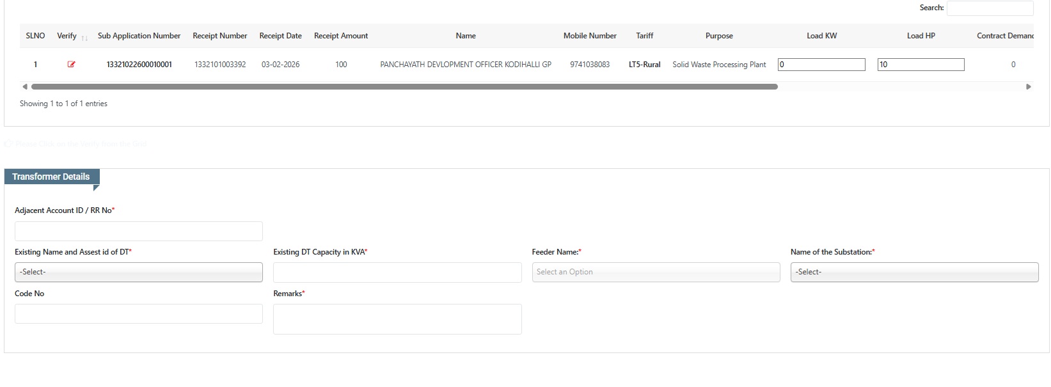Open the Feeder Name select box
This screenshot has height=387, width=1051.
[655, 272]
